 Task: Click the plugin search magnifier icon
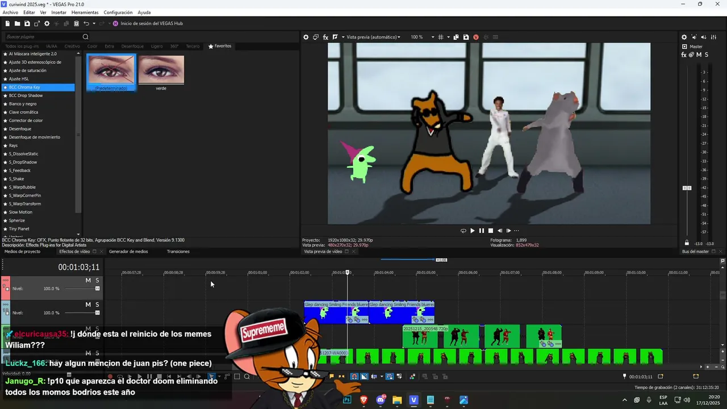tap(86, 37)
